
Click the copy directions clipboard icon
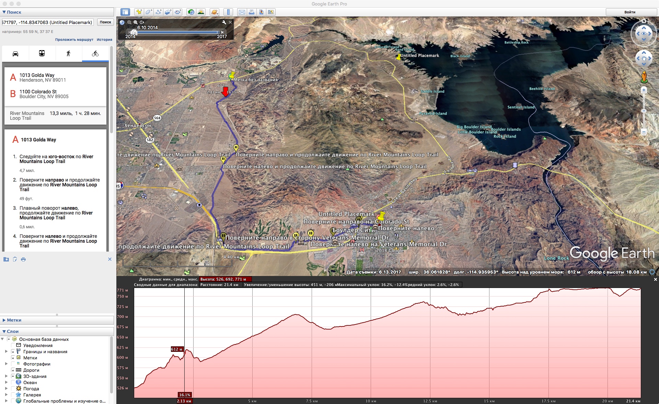coord(15,259)
